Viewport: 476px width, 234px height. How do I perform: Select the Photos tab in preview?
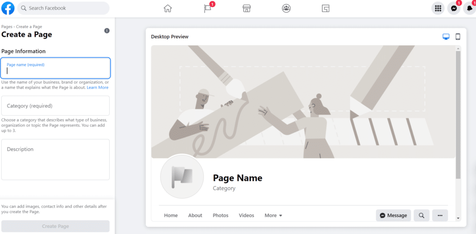pyautogui.click(x=220, y=215)
